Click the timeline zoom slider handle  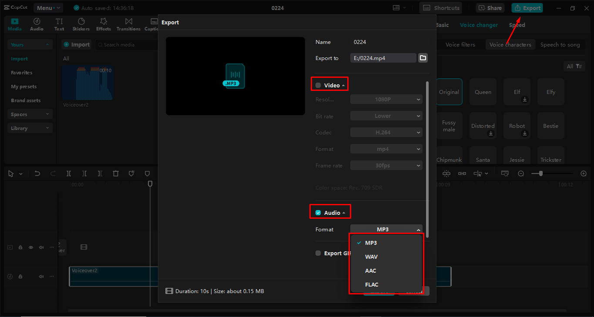[x=540, y=174]
